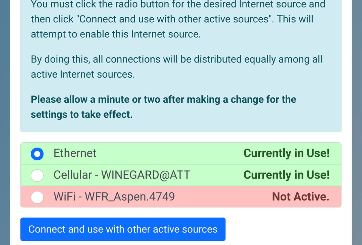
Task: Click the bold "Please allow a minute" line
Action: click(x=163, y=99)
